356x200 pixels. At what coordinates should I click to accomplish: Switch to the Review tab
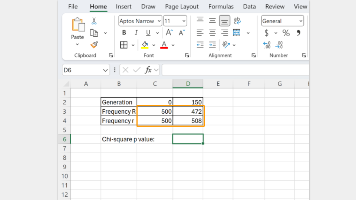click(275, 7)
